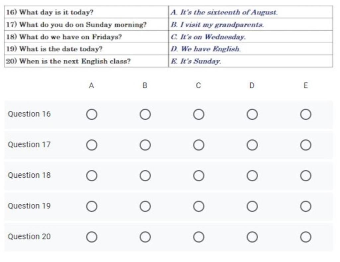This screenshot has height=262, width=340.
Task: Pick option E for Question 19
Action: [x=305, y=207]
